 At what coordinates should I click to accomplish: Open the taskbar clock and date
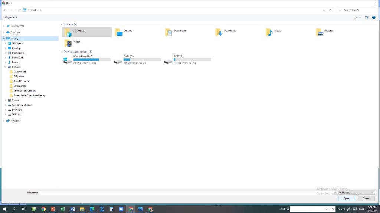pyautogui.click(x=372, y=209)
